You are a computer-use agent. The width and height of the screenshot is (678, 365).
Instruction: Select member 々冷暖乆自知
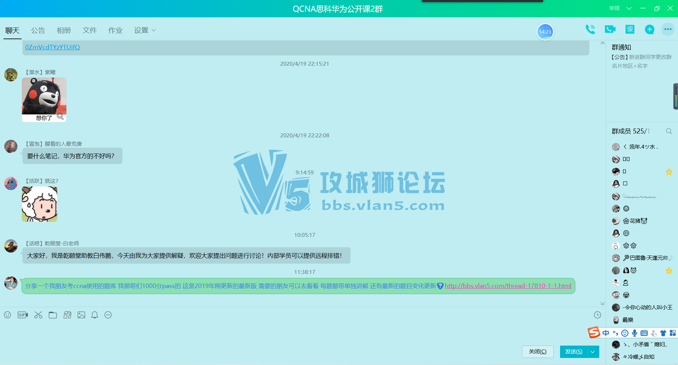pyautogui.click(x=641, y=357)
